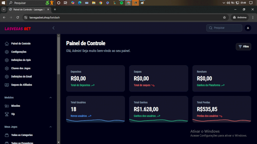The image size is (257, 144).
Task: Collapse the sidebar with the chevron arrow
Action: pyautogui.click(x=53, y=28)
